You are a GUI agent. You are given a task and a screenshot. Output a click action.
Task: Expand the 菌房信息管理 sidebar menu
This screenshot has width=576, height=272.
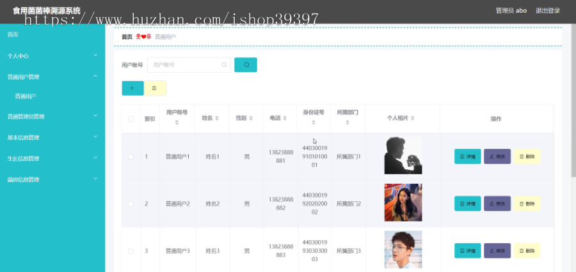tap(52, 179)
